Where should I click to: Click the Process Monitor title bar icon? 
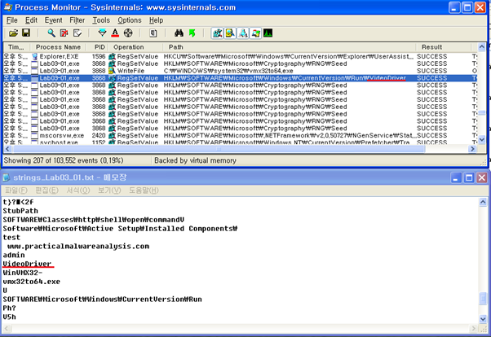point(8,7)
